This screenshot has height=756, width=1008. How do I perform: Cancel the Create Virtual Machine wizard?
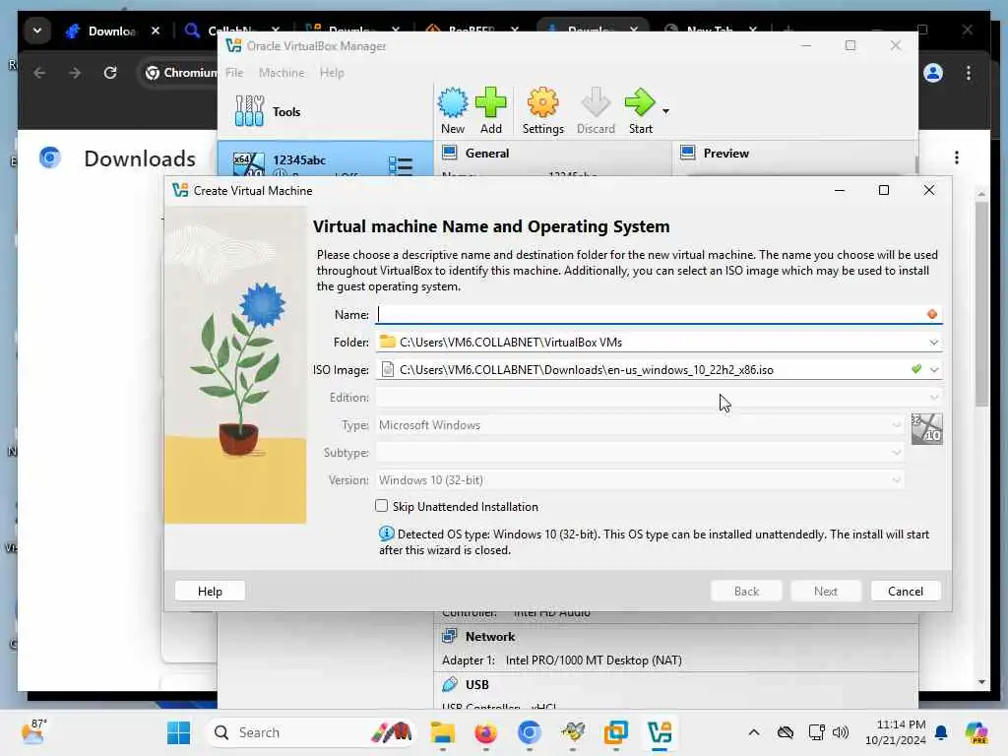[906, 591]
